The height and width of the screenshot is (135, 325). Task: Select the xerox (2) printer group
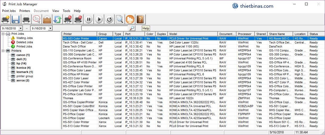(23, 80)
